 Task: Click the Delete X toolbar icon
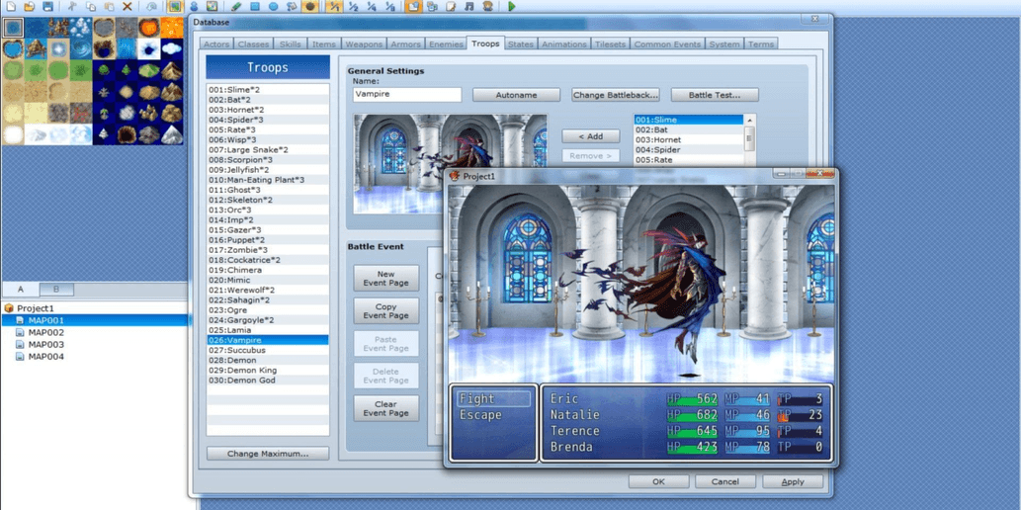click(128, 7)
